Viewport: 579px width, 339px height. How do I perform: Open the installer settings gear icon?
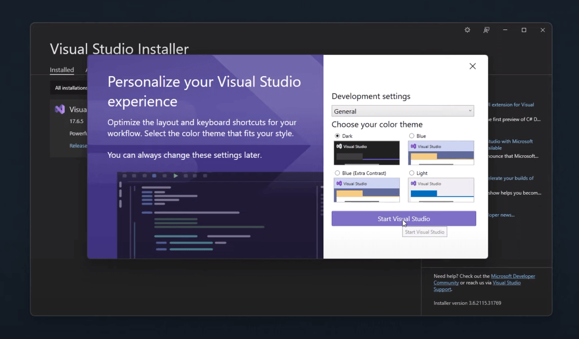467,30
